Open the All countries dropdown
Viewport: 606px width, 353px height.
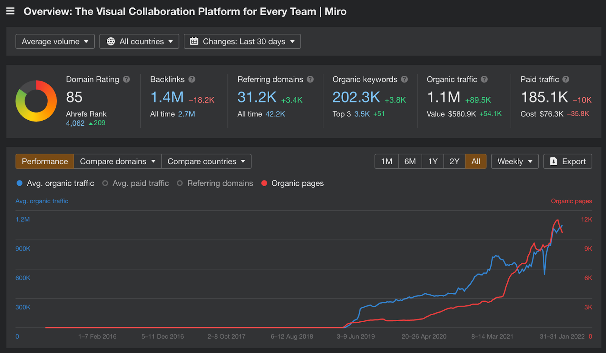point(139,41)
